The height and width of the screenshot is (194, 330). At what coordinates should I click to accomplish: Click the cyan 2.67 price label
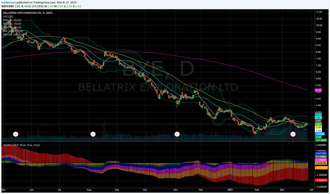coord(318,118)
